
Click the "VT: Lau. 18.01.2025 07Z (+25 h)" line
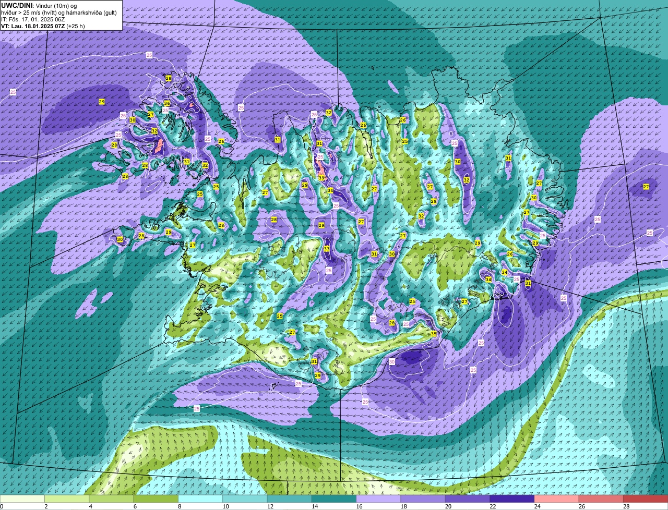pos(43,26)
